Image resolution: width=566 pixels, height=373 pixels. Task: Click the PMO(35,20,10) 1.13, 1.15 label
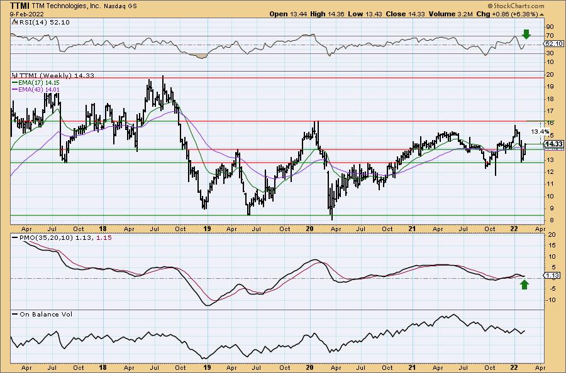(65, 238)
